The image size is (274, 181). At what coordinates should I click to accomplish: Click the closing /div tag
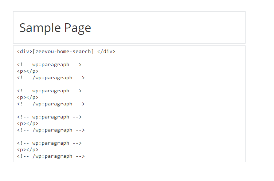pyautogui.click(x=106, y=52)
